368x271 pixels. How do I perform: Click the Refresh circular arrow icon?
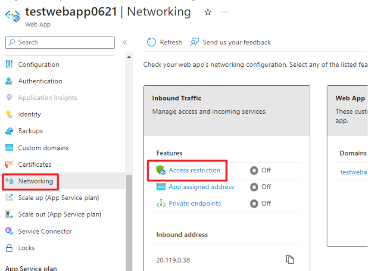pyautogui.click(x=151, y=42)
